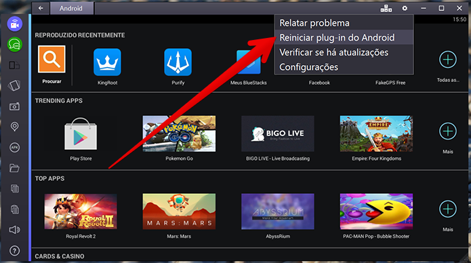Screen dimensions: 471x263
Task: Click the Mais plus in Top Apps
Action: [x=448, y=209]
